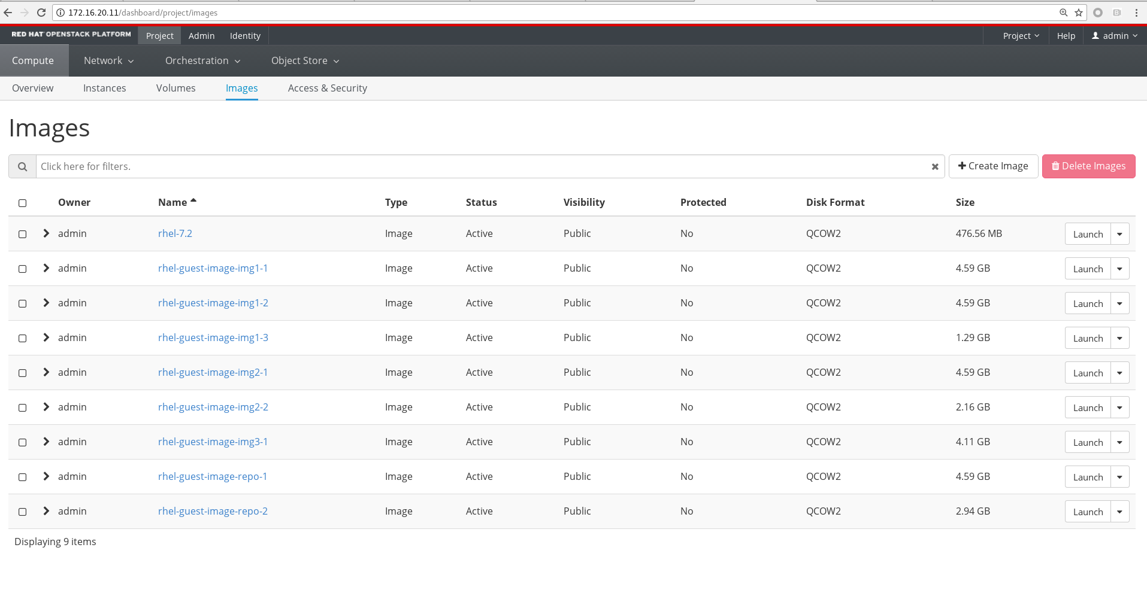Launch the rhel-guest-image-img2-1 image

[x=1088, y=373]
